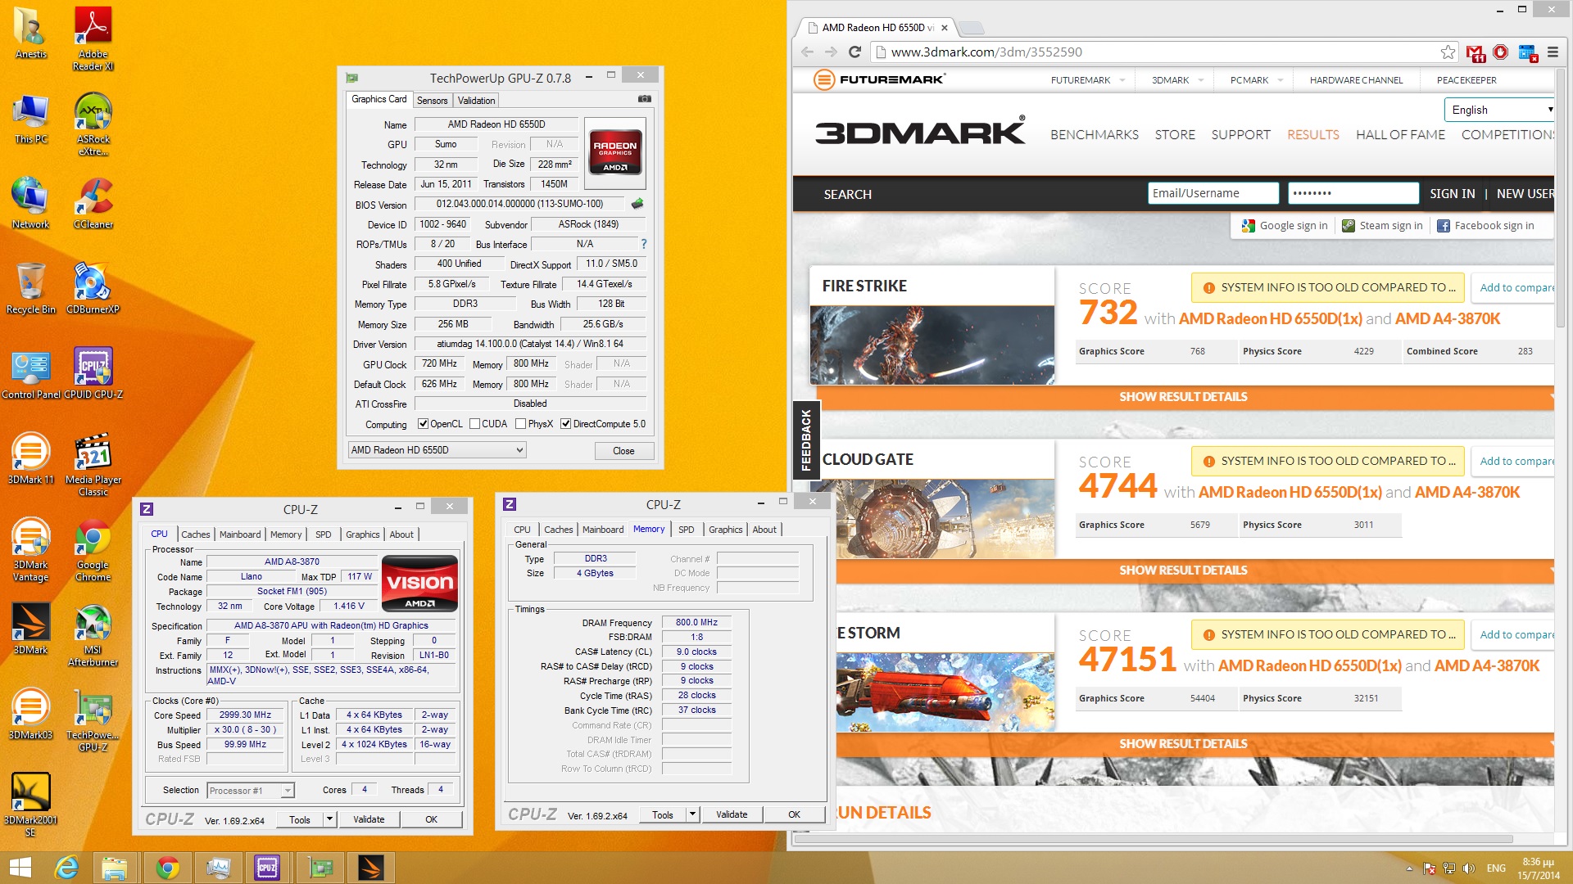Toggle the PhysX checkbox in GPU-Z

click(x=520, y=424)
